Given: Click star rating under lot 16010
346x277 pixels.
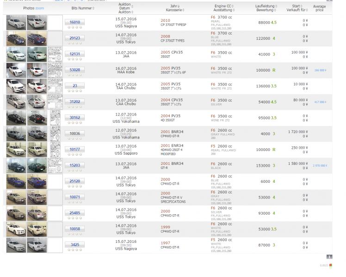Looking at the screenshot, I should coord(75,27).
